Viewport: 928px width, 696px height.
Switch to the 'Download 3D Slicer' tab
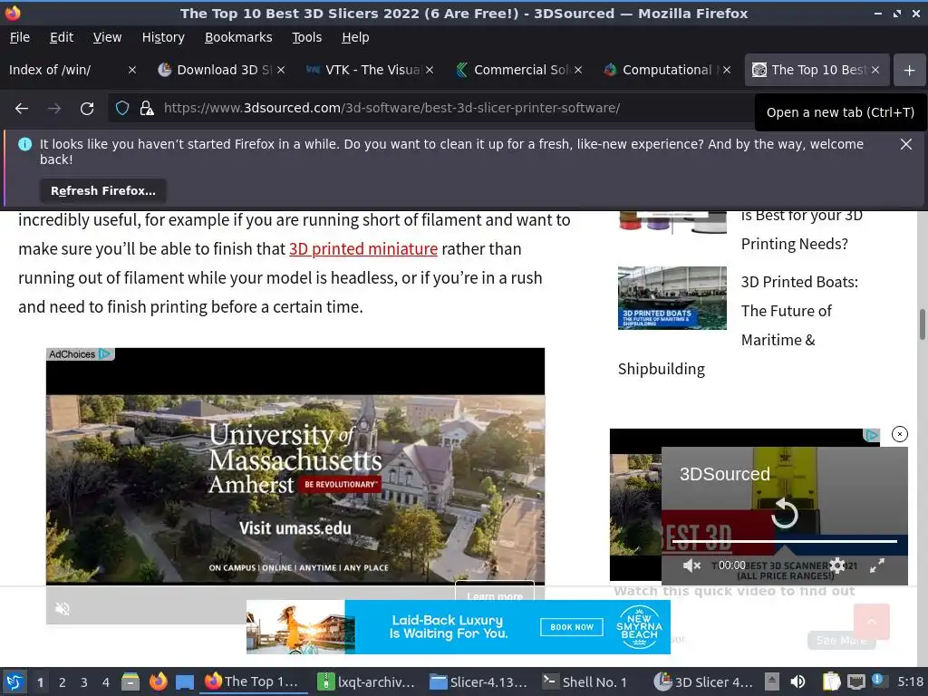pyautogui.click(x=216, y=70)
